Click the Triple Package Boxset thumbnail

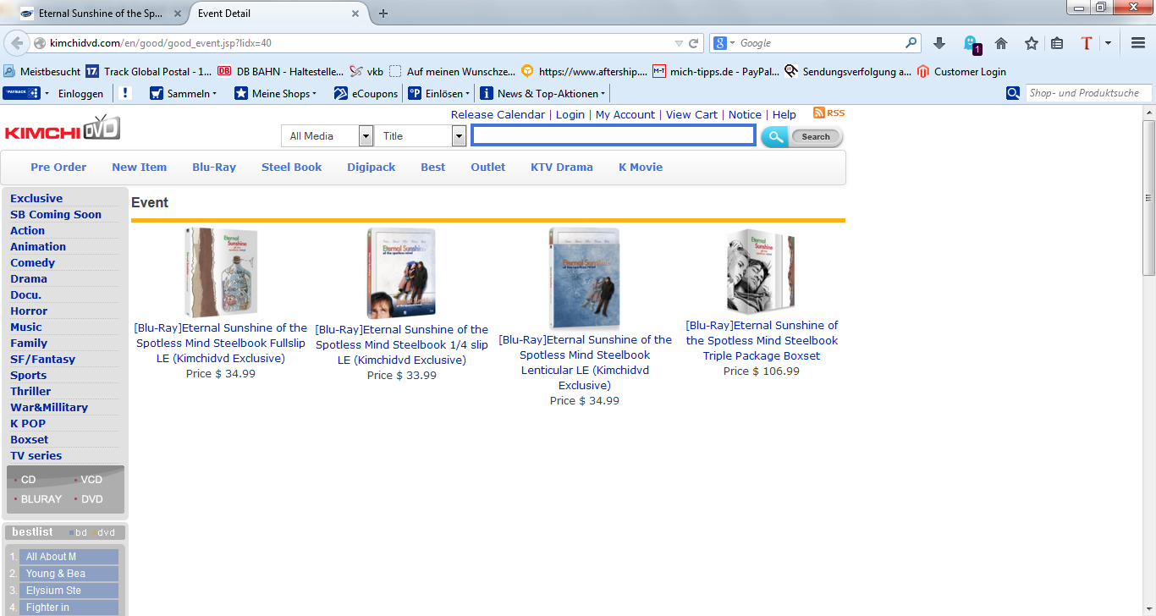pyautogui.click(x=762, y=272)
